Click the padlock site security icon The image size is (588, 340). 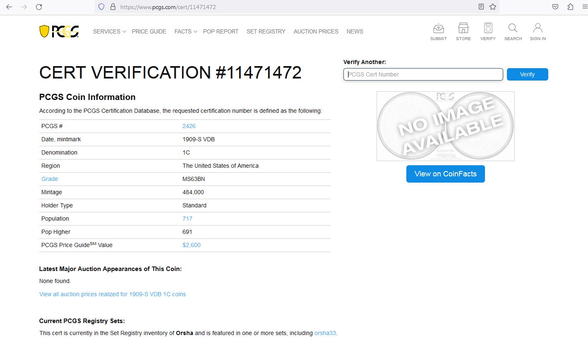113,7
